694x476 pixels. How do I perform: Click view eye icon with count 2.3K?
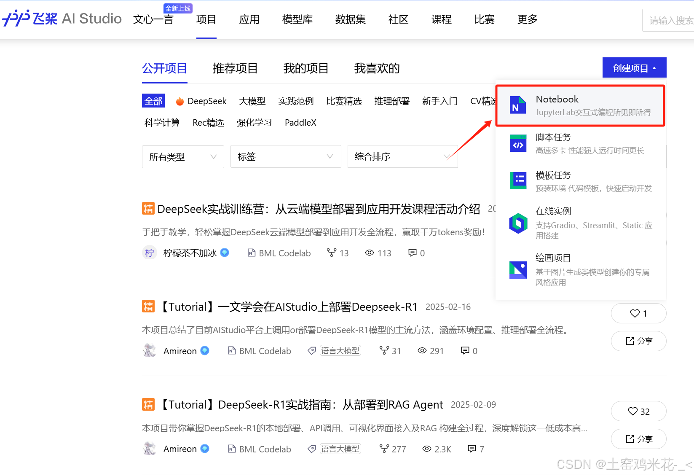pos(426,449)
